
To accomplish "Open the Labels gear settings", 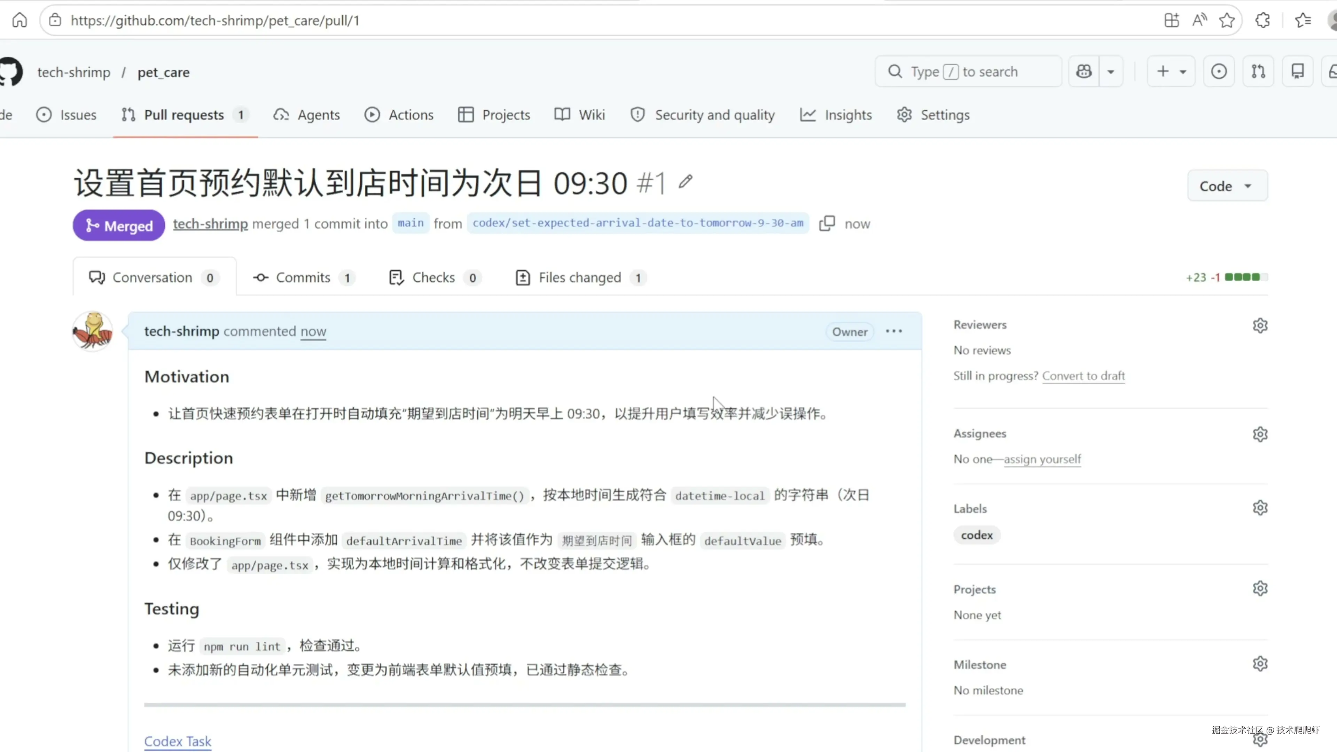I will [x=1260, y=508].
